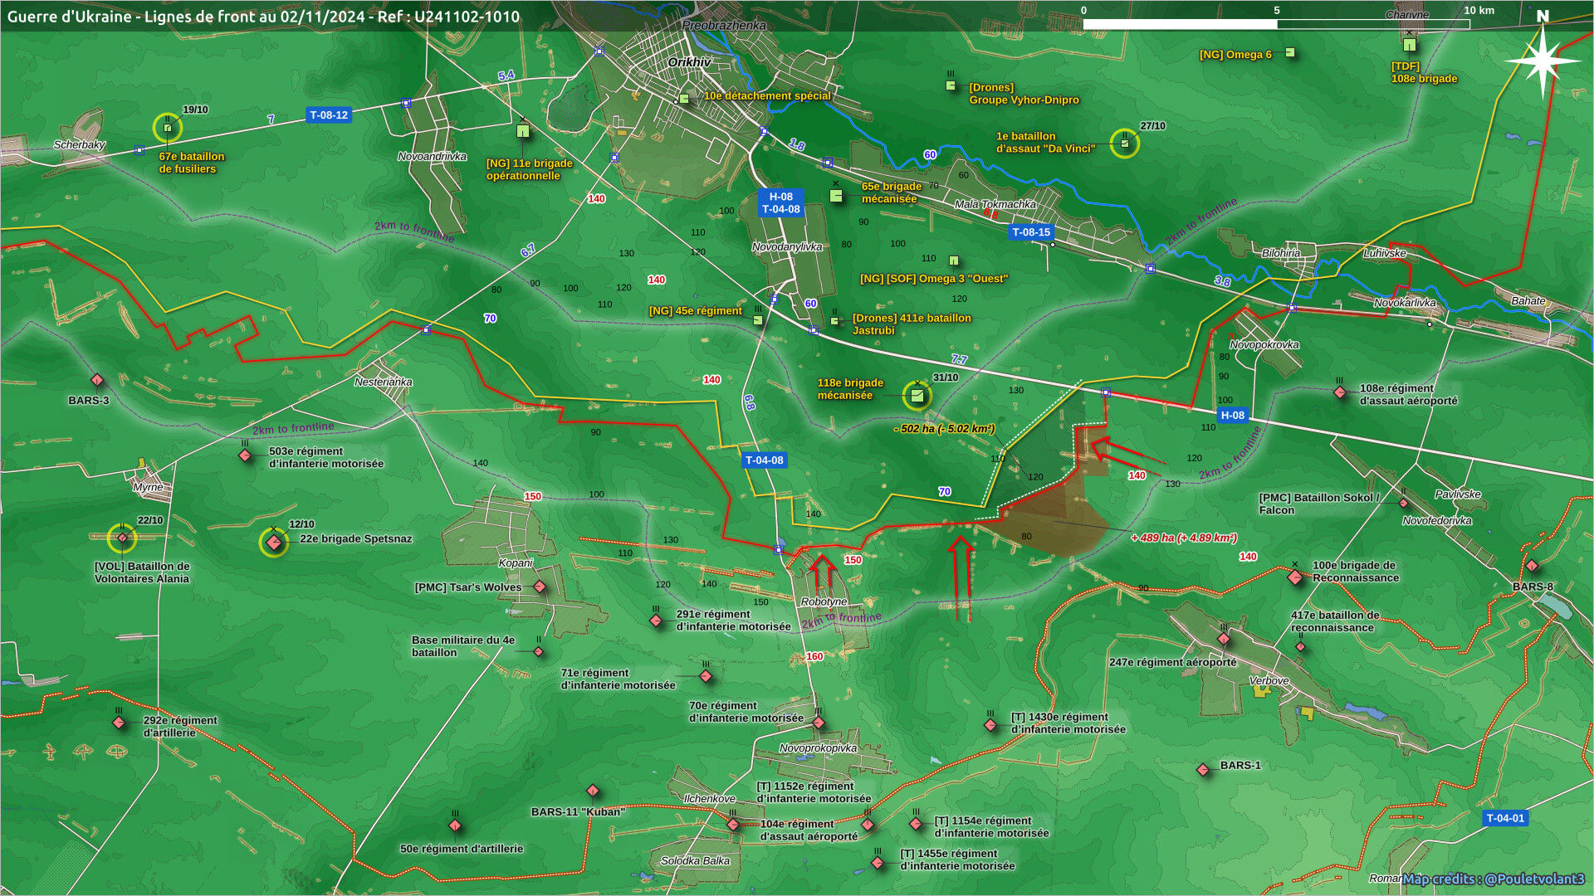
Task: Click the T-04-01 blue road label
Action: [1505, 818]
